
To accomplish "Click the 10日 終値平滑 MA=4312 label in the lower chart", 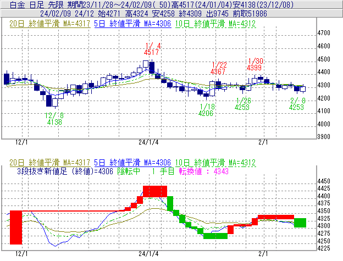I will click(215, 163).
